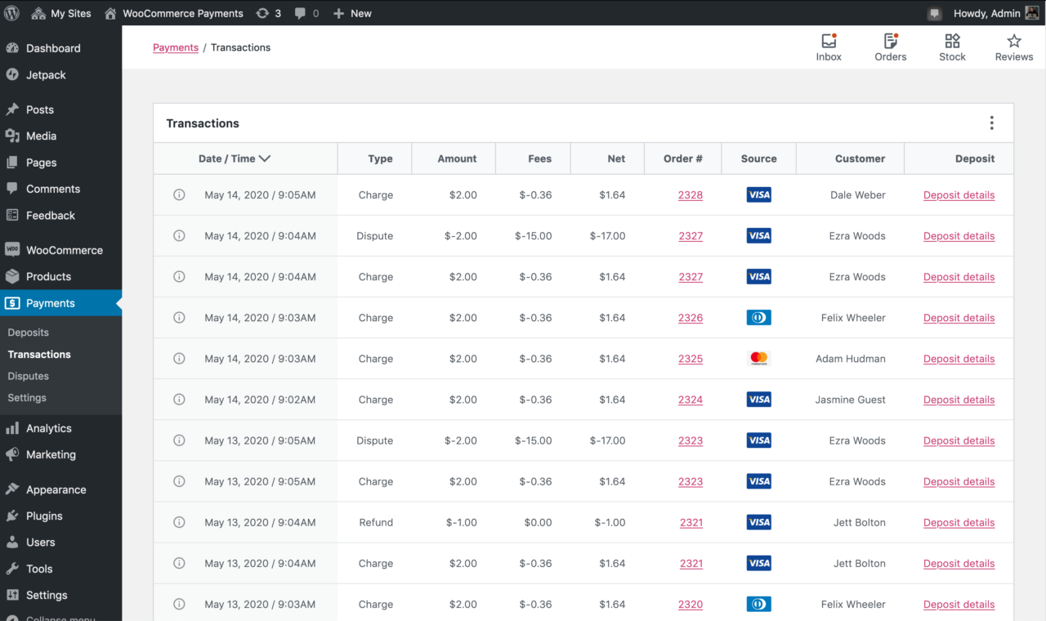Click Deposit details for Dale Weber

point(959,195)
